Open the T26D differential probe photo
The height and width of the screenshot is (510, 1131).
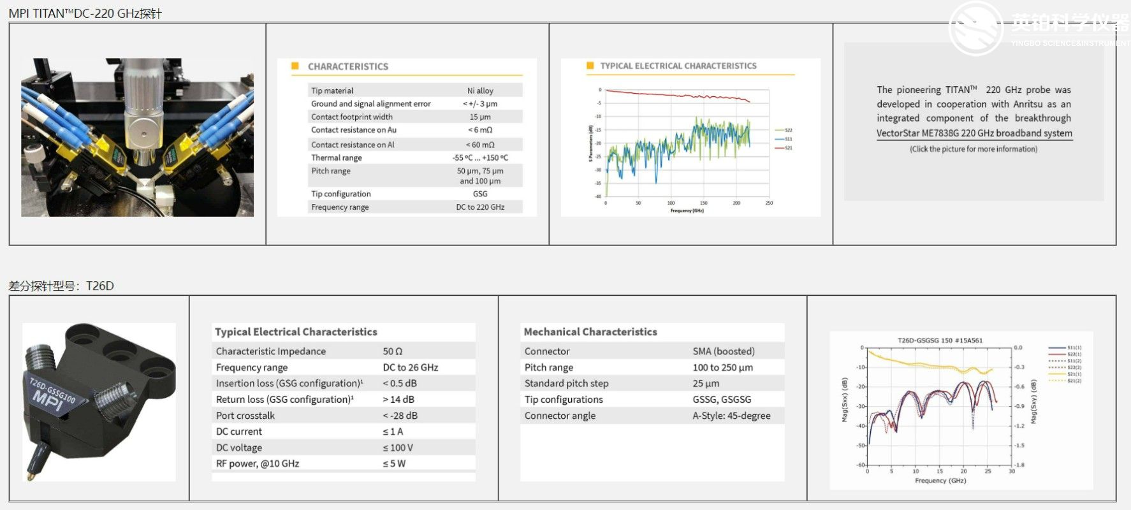pos(99,402)
